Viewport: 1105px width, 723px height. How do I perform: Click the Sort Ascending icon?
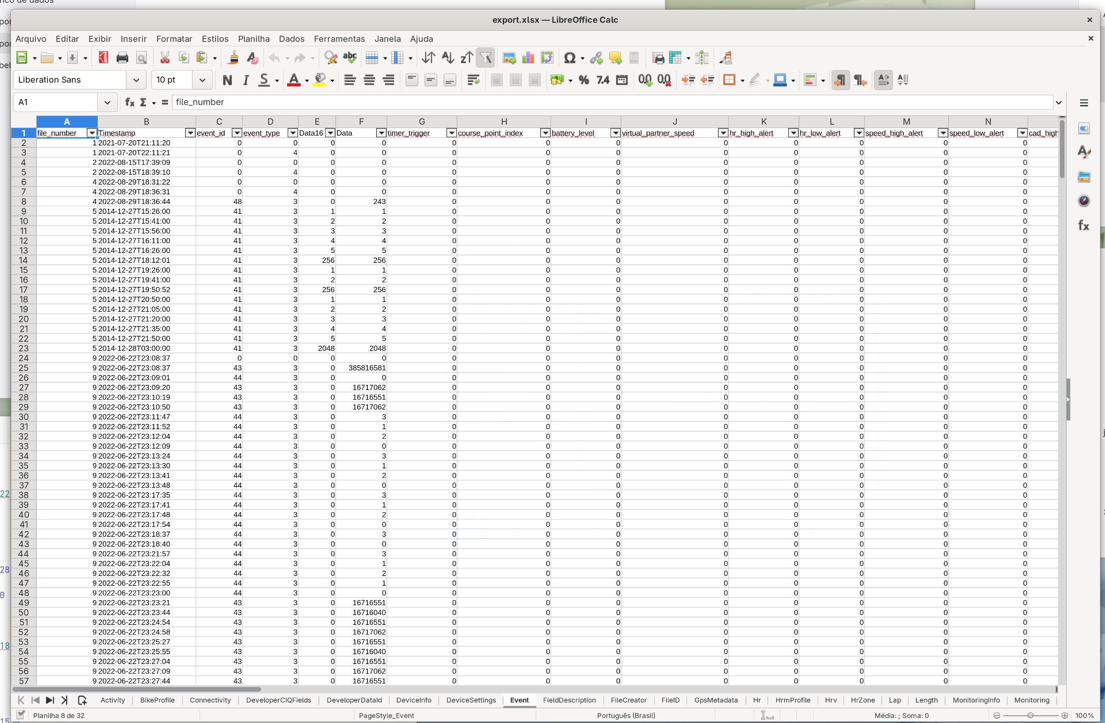coord(448,58)
